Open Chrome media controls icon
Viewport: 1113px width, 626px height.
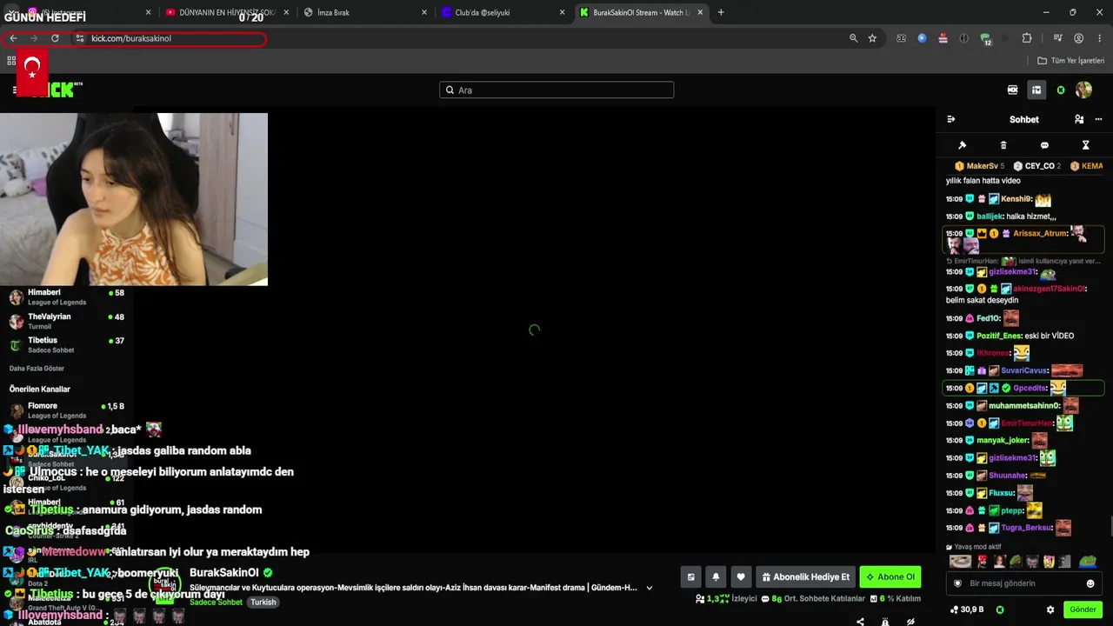click(1057, 38)
